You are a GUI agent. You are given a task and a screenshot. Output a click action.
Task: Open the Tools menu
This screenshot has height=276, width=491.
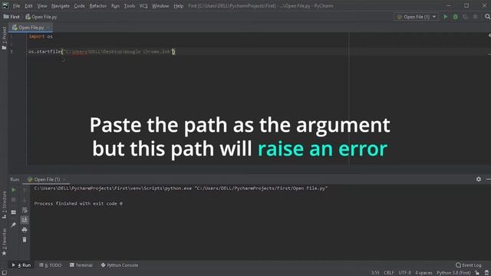click(130, 6)
